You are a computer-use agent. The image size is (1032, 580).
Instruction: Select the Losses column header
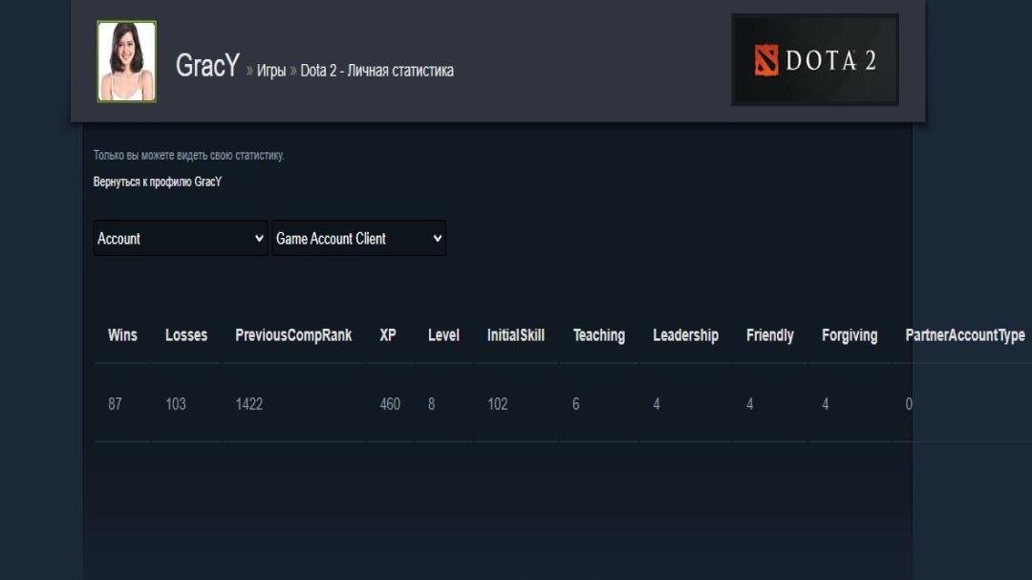186,335
